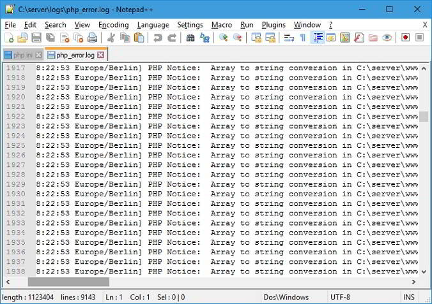Open the question mark help menu
This screenshot has width=432, height=304.
330,25
